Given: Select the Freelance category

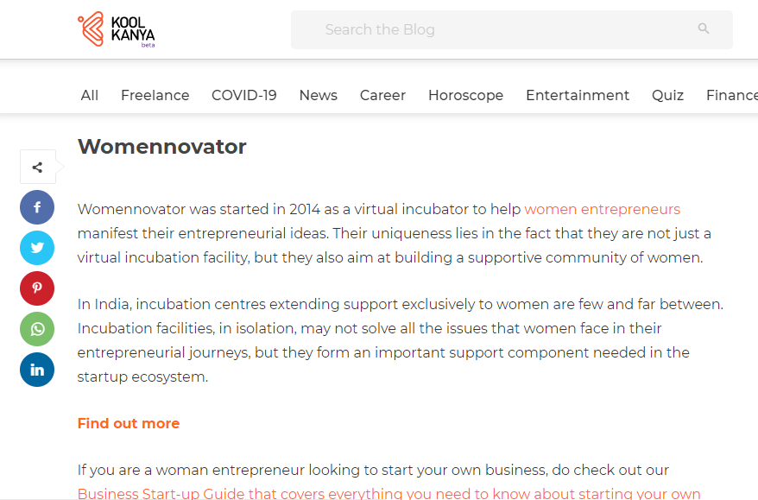Looking at the screenshot, I should coord(155,96).
